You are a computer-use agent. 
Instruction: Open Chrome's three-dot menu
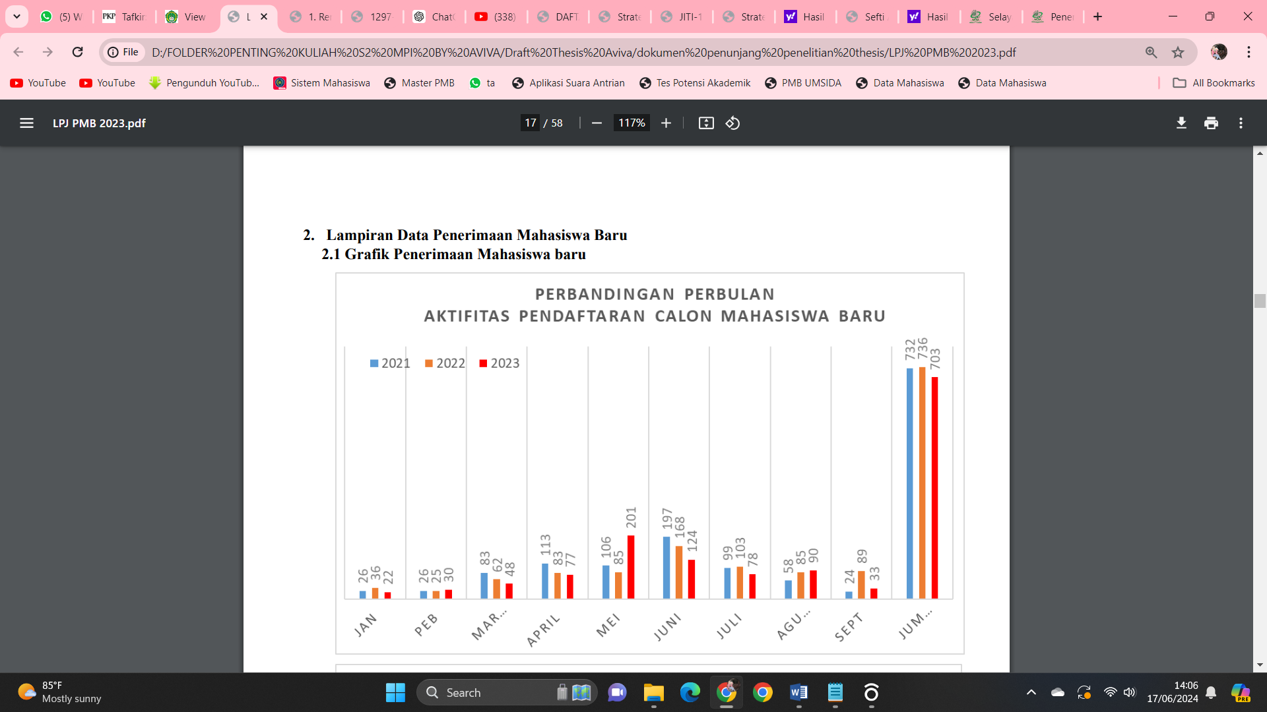(x=1249, y=52)
